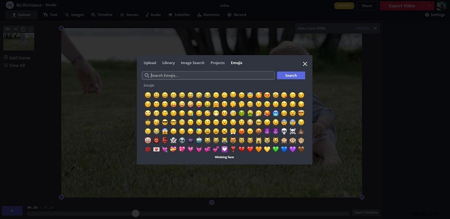
Task: Play the video with the play button
Action: (x=12, y=211)
